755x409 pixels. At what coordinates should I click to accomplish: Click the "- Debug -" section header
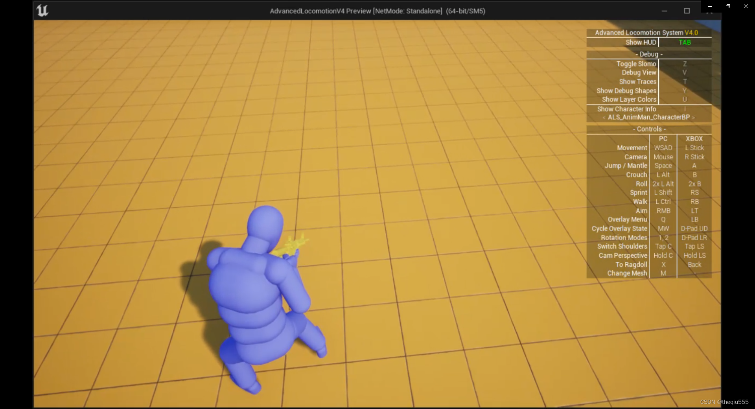[x=649, y=54]
